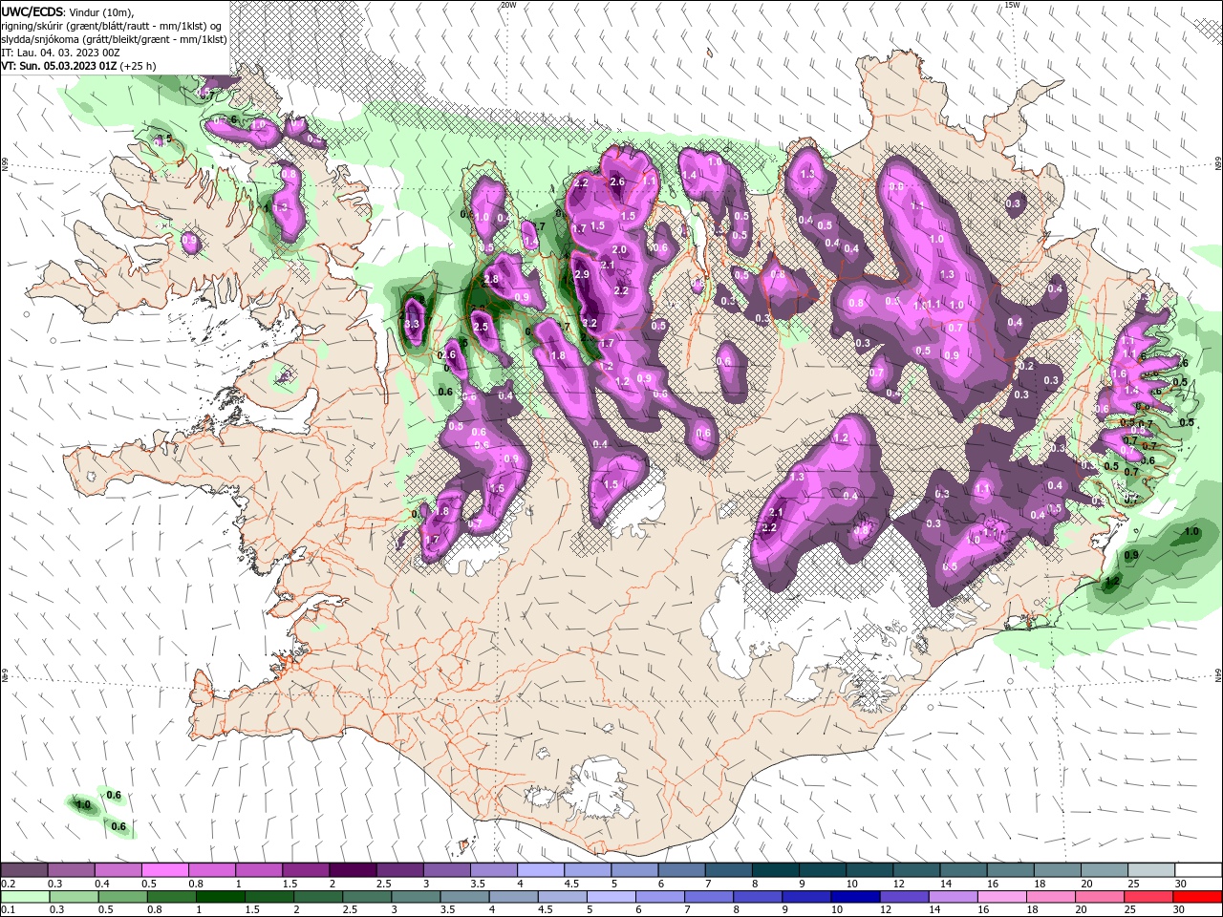Image resolution: width=1223 pixels, height=917 pixels.
Task: Select upper legend swatch between 2 and 2.5
Action: 353,870
